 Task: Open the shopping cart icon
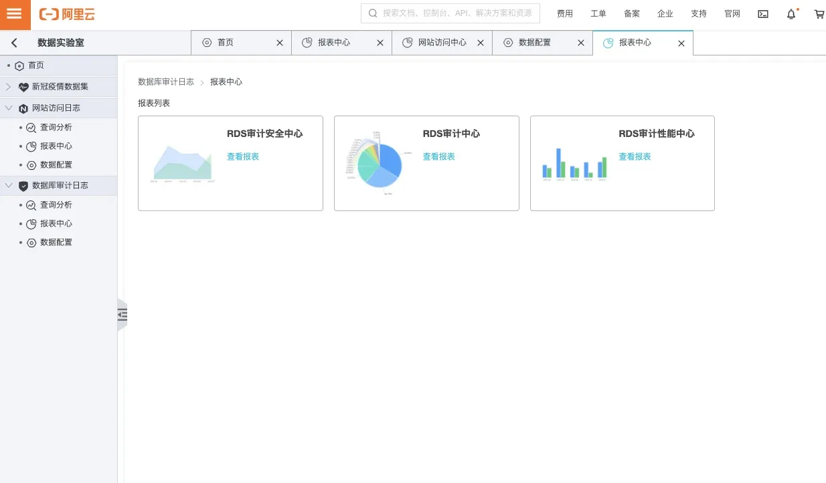(819, 13)
